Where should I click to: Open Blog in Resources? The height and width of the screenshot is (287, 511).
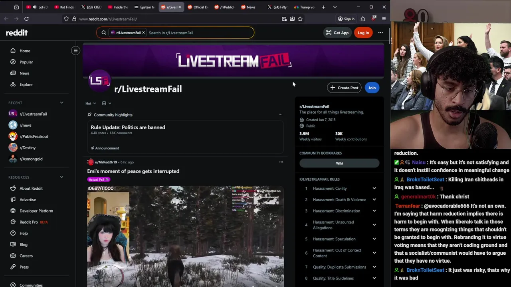pyautogui.click(x=24, y=244)
